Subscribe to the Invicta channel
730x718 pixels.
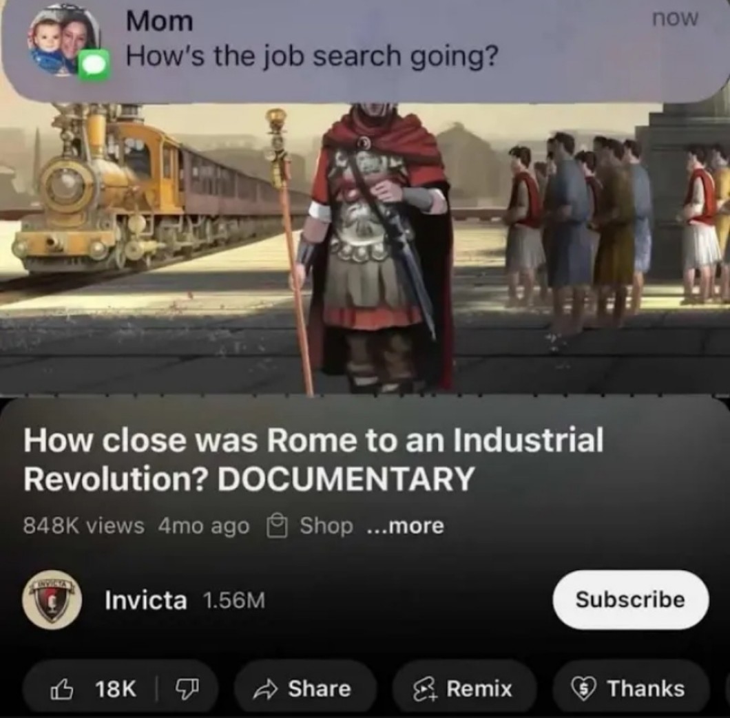[630, 600]
